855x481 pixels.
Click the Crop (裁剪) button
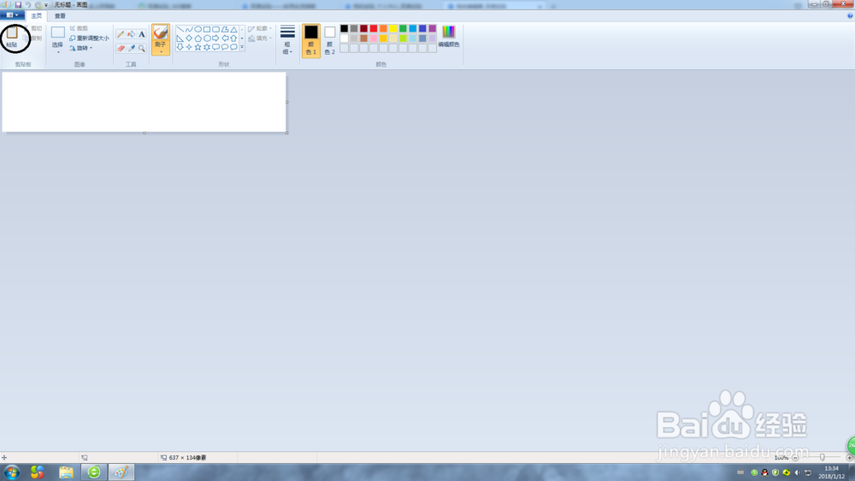[x=79, y=28]
